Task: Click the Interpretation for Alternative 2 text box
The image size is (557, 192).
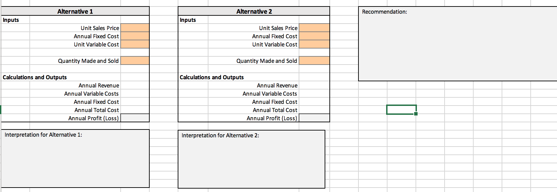Action: tap(252, 159)
